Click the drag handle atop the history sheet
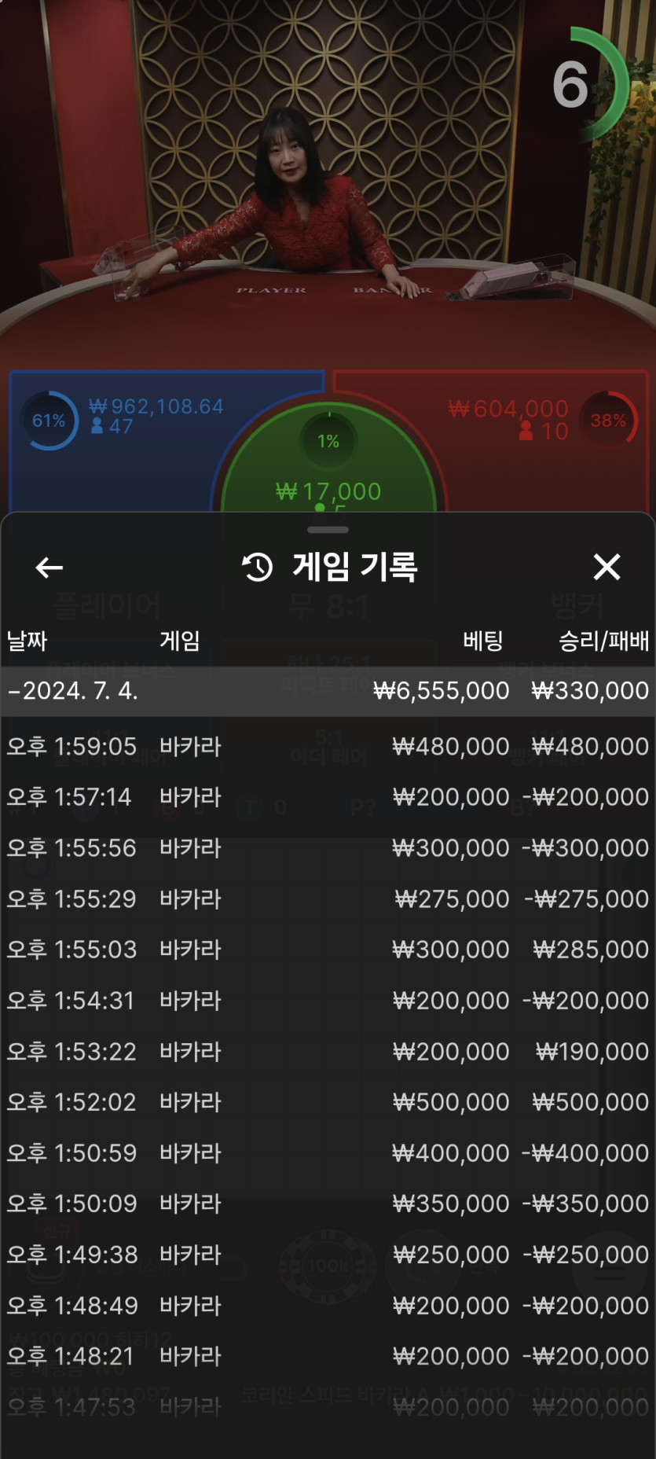This screenshot has width=656, height=1459. [x=328, y=529]
